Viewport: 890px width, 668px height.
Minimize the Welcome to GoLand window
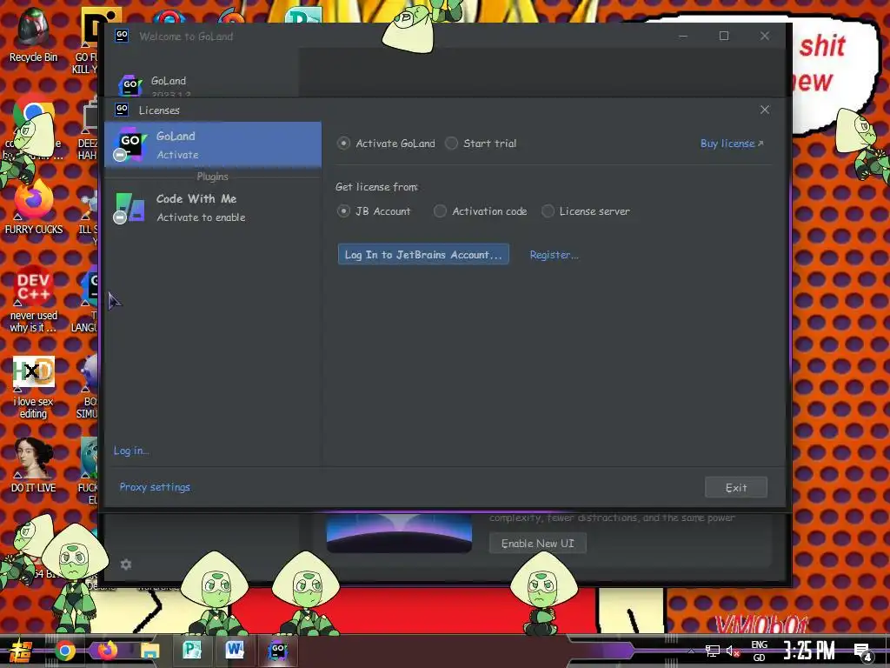(x=683, y=36)
